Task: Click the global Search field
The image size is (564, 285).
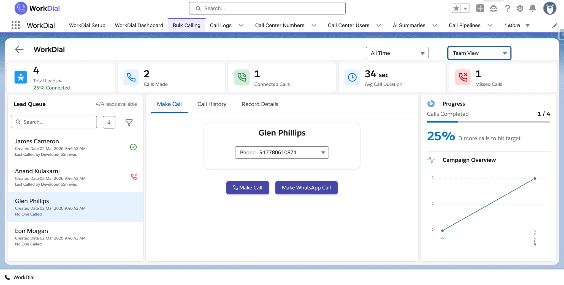Action: click(267, 8)
